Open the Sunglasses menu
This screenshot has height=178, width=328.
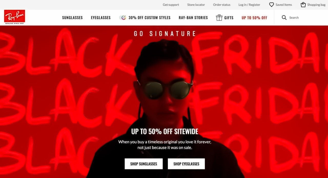click(x=73, y=18)
